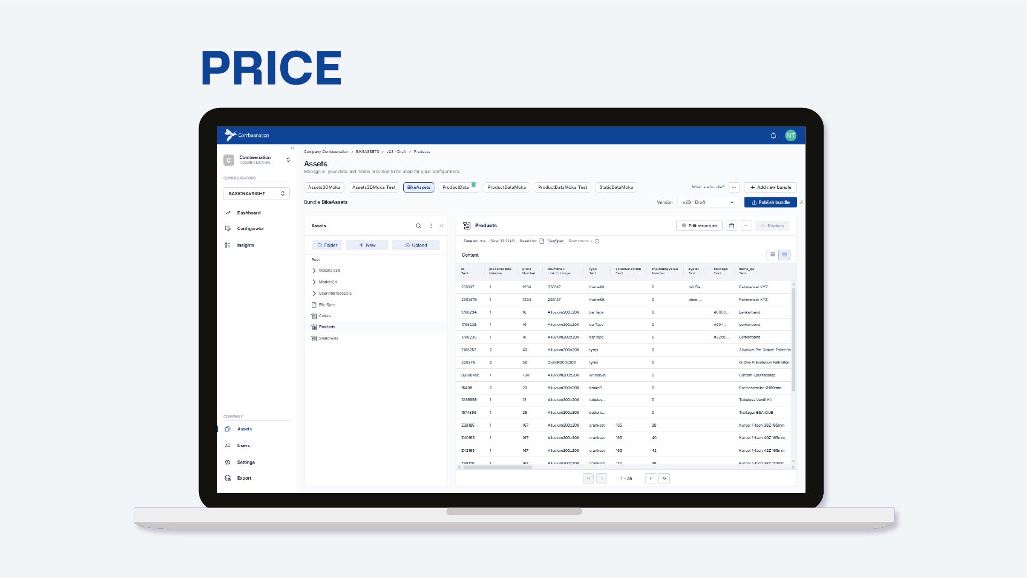Go to next page of table
The height and width of the screenshot is (578, 1027).
pos(650,479)
